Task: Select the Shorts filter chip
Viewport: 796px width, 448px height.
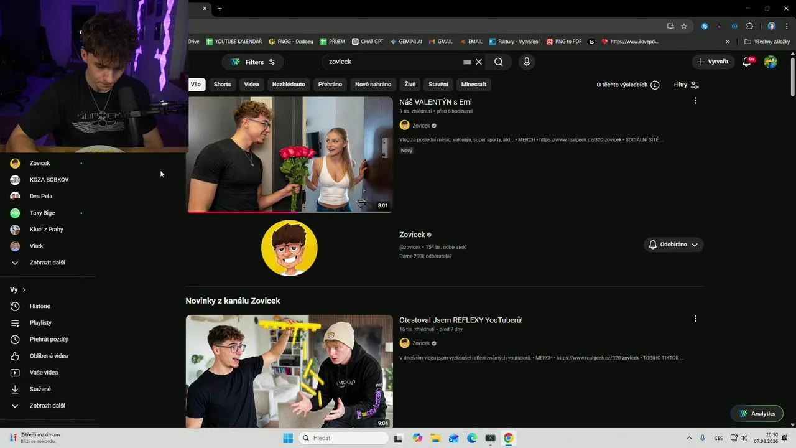Action: [x=222, y=85]
